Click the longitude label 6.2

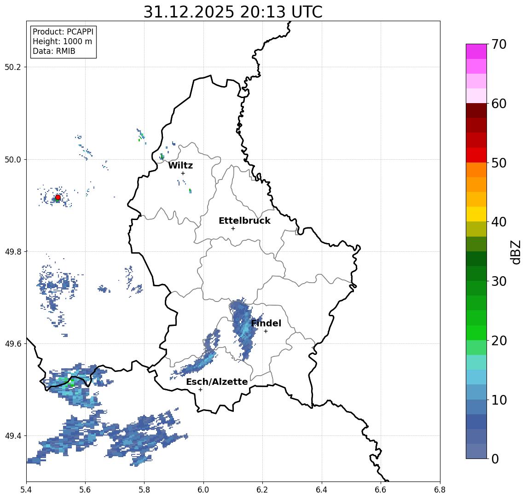(x=262, y=490)
